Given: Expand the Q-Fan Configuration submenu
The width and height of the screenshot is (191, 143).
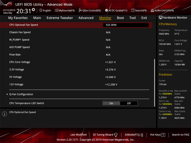Looking at the screenshot, I should tap(21, 94).
